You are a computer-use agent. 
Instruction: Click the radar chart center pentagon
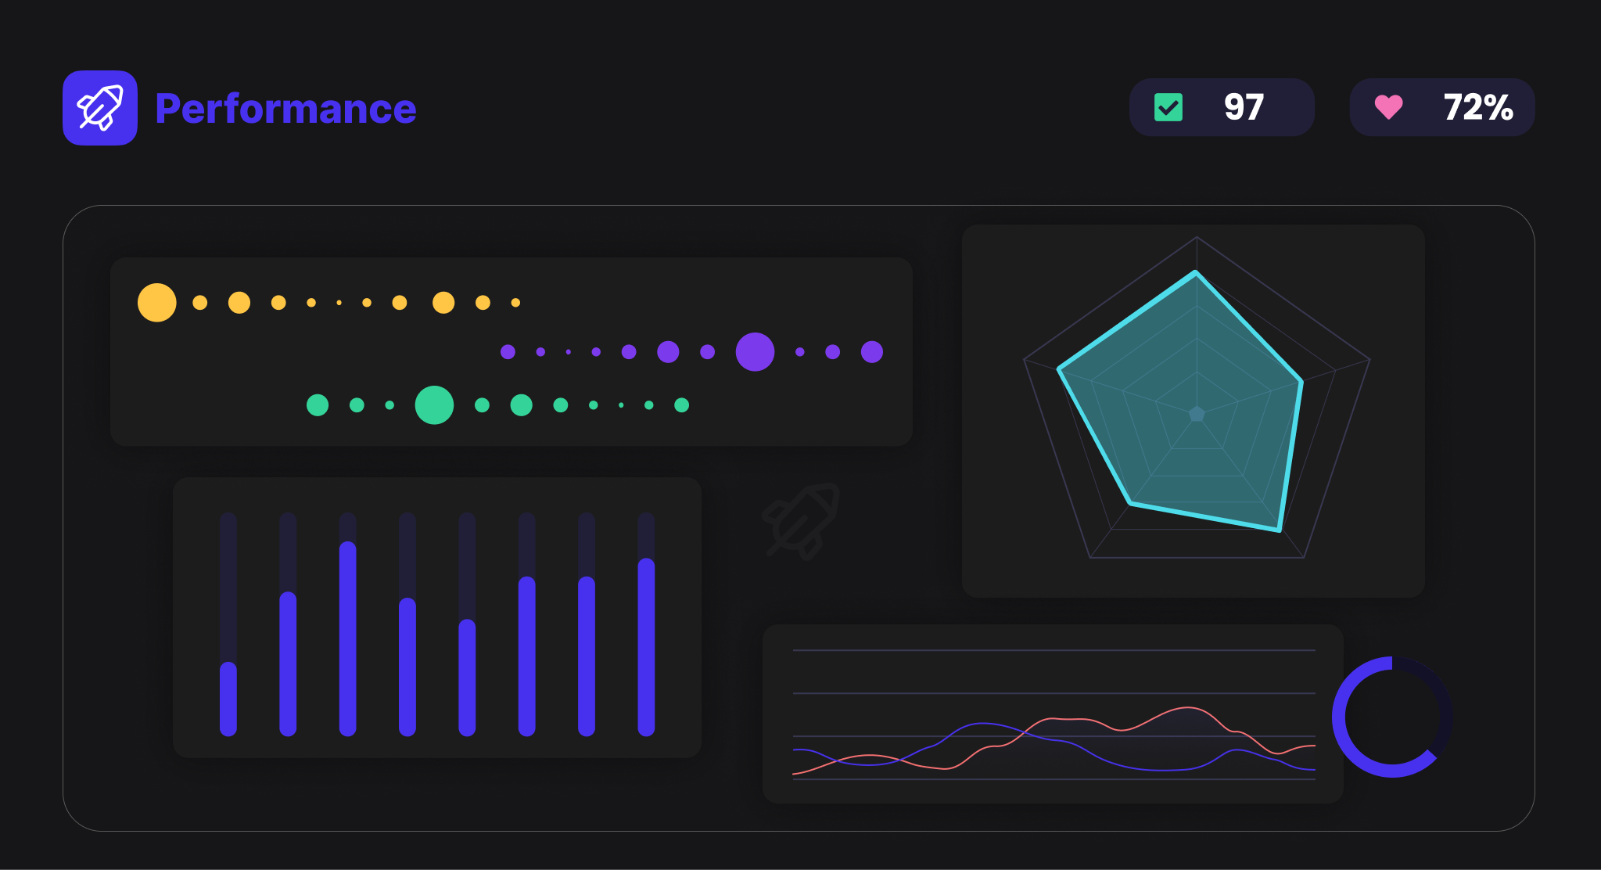tap(1197, 414)
